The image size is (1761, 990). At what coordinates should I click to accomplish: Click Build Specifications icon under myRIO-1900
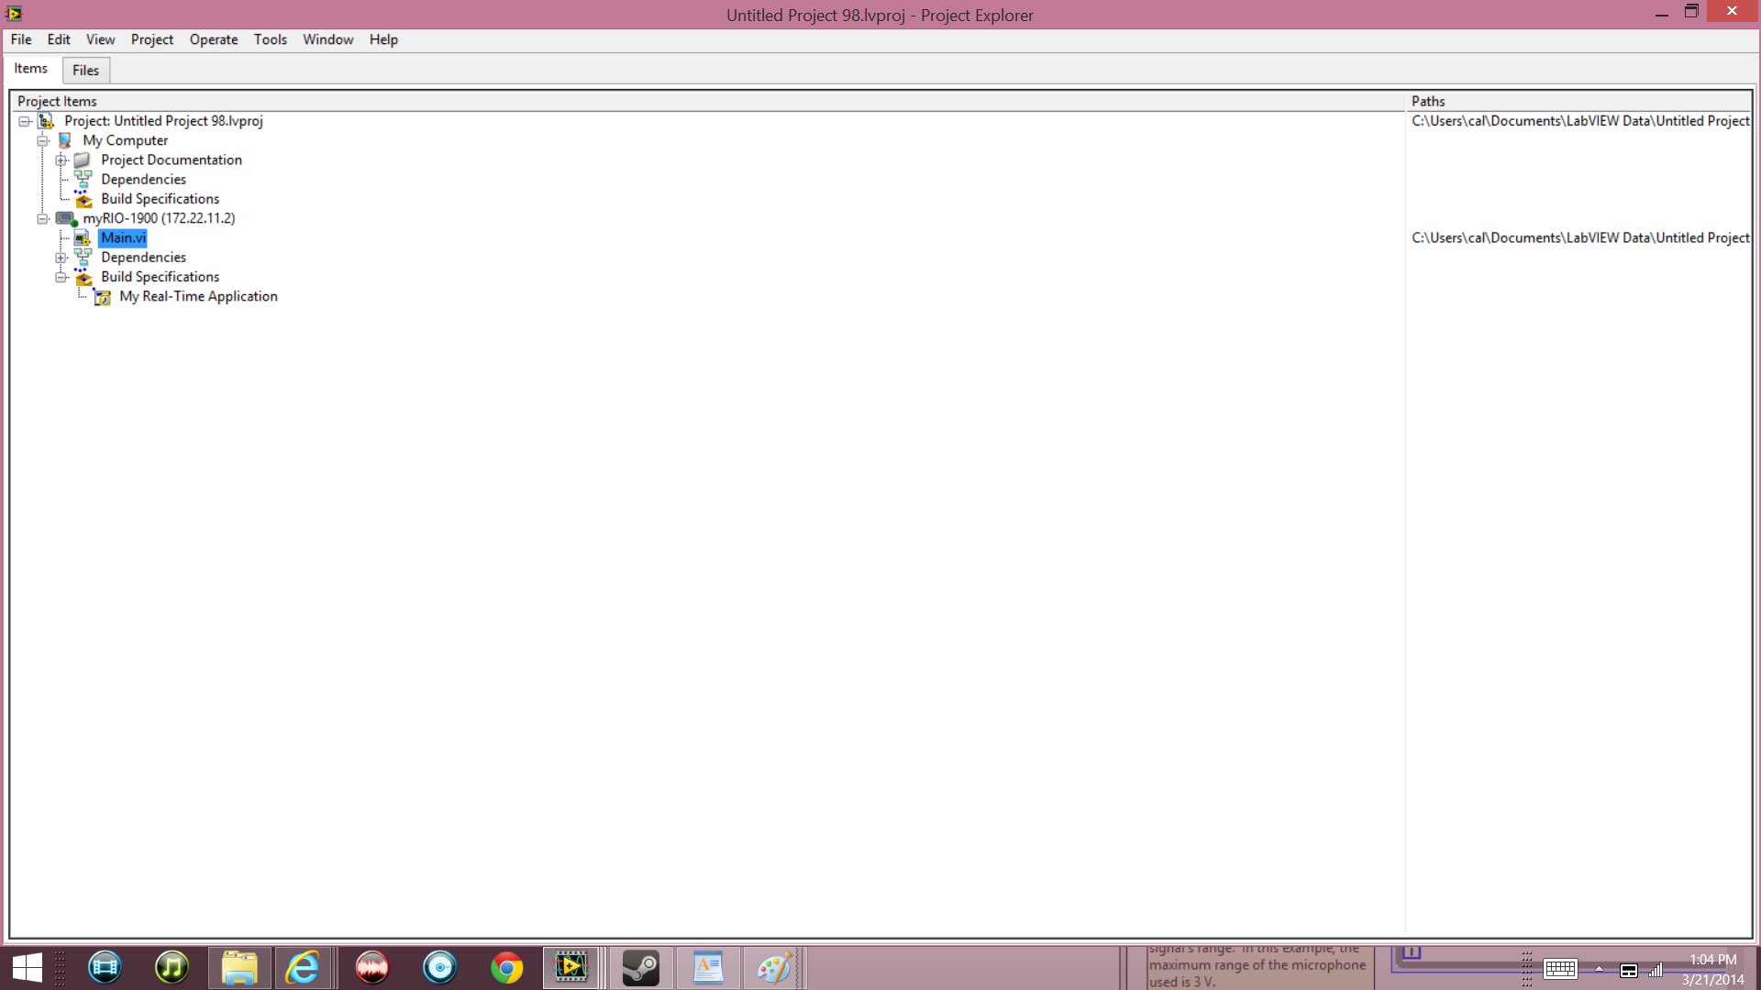click(83, 277)
